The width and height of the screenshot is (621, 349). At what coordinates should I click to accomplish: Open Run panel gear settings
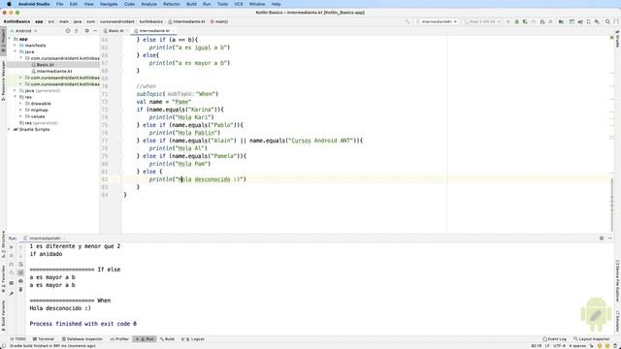coord(602,238)
